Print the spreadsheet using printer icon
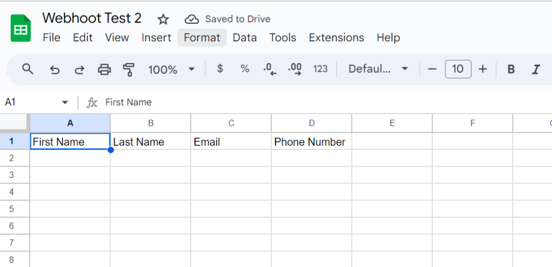The width and height of the screenshot is (552, 267). [104, 69]
